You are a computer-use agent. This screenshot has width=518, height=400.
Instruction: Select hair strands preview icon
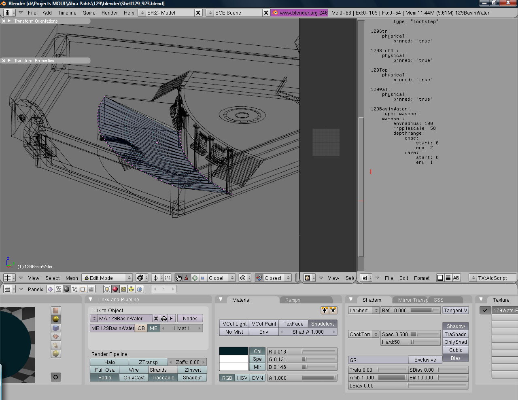56,345
